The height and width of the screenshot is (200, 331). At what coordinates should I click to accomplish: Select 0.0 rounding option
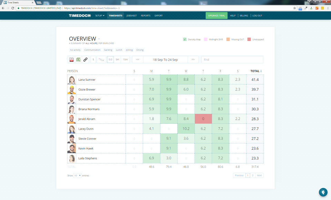110,60
